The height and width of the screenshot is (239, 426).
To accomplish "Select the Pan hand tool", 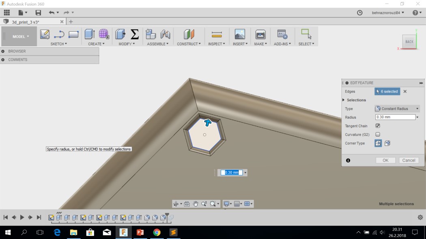I will click(195, 204).
